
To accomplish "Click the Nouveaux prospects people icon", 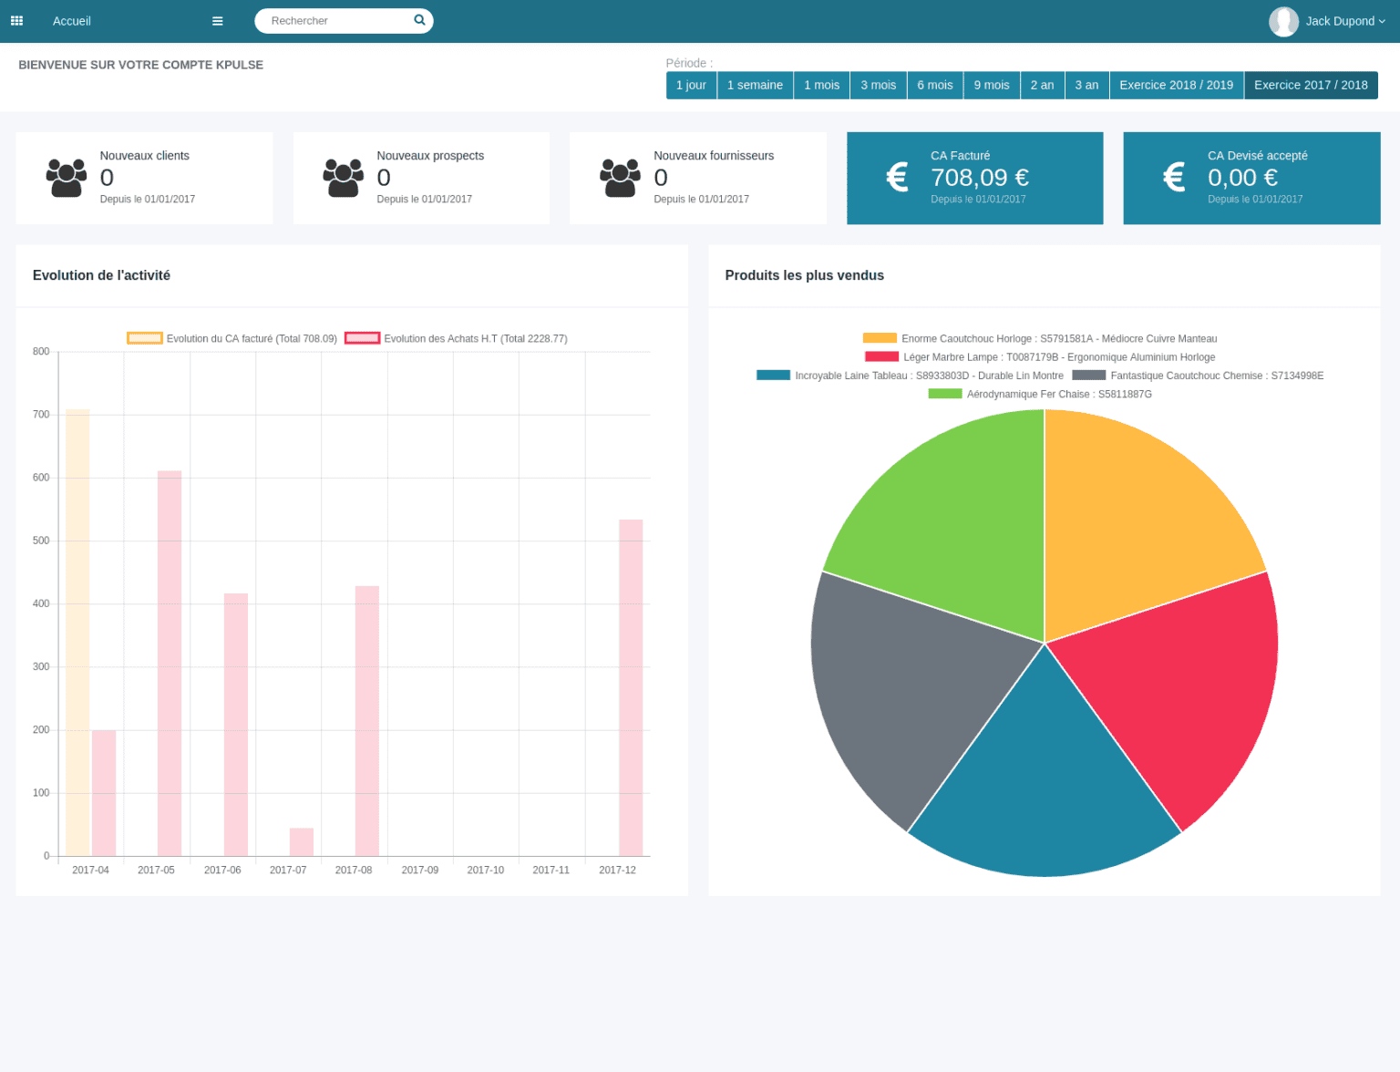I will tap(344, 177).
